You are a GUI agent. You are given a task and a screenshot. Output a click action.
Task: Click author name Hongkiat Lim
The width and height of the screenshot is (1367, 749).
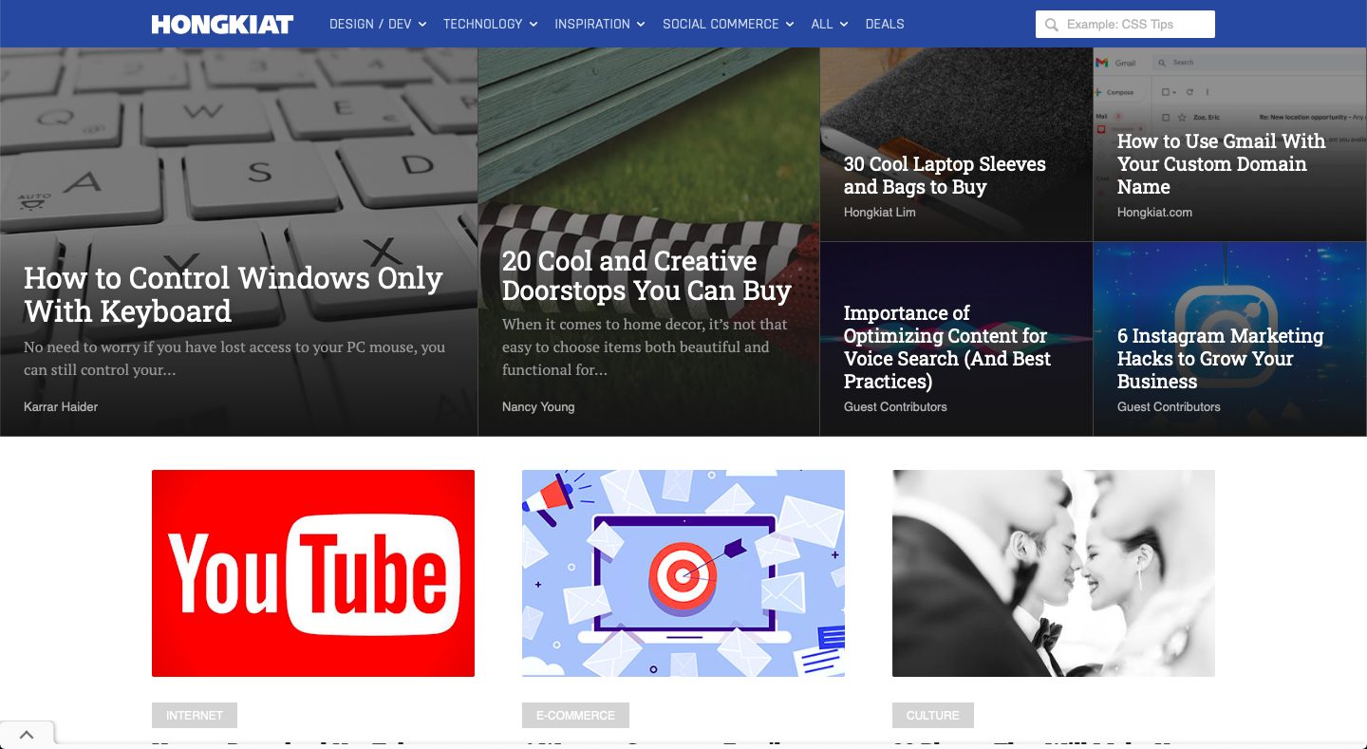[x=880, y=212]
